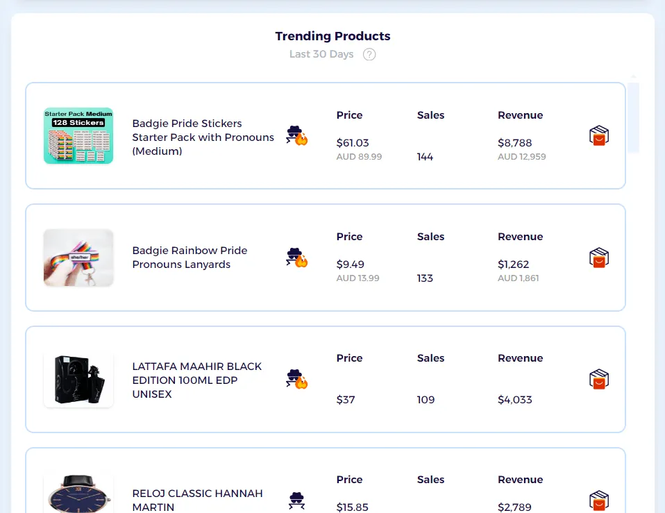Open the black perfume box thumbnail

(78, 379)
